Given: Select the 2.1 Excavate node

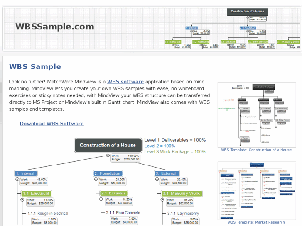Looking at the screenshot, I should point(113,193).
